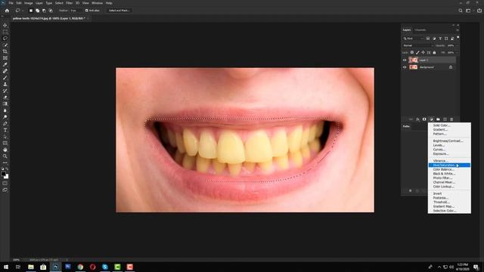Select the Pen tool
The height and width of the screenshot is (272, 484).
(x=5, y=124)
